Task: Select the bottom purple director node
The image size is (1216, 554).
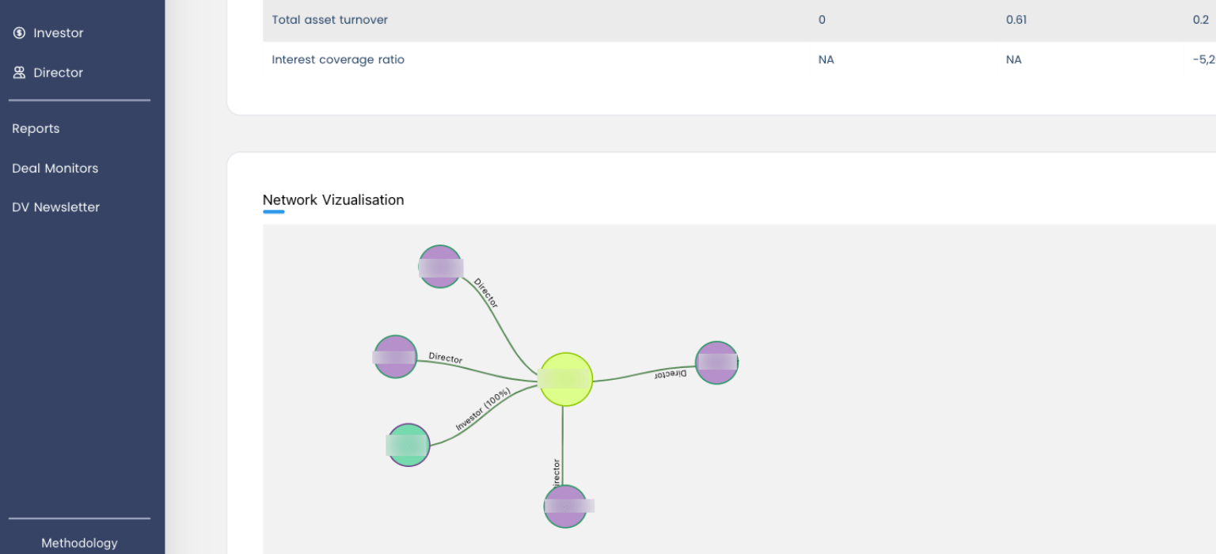Action: [565, 505]
